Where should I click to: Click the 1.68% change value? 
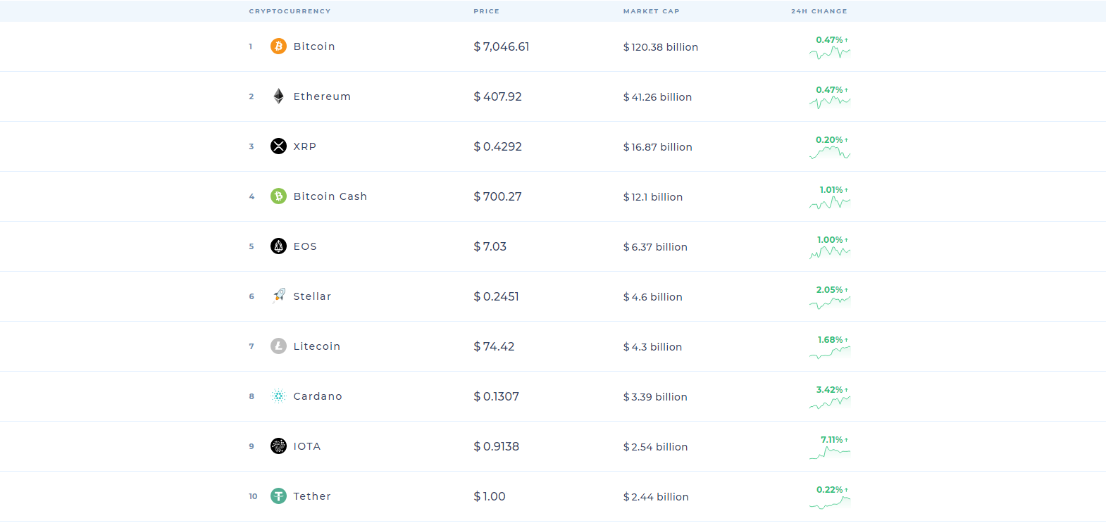831,340
